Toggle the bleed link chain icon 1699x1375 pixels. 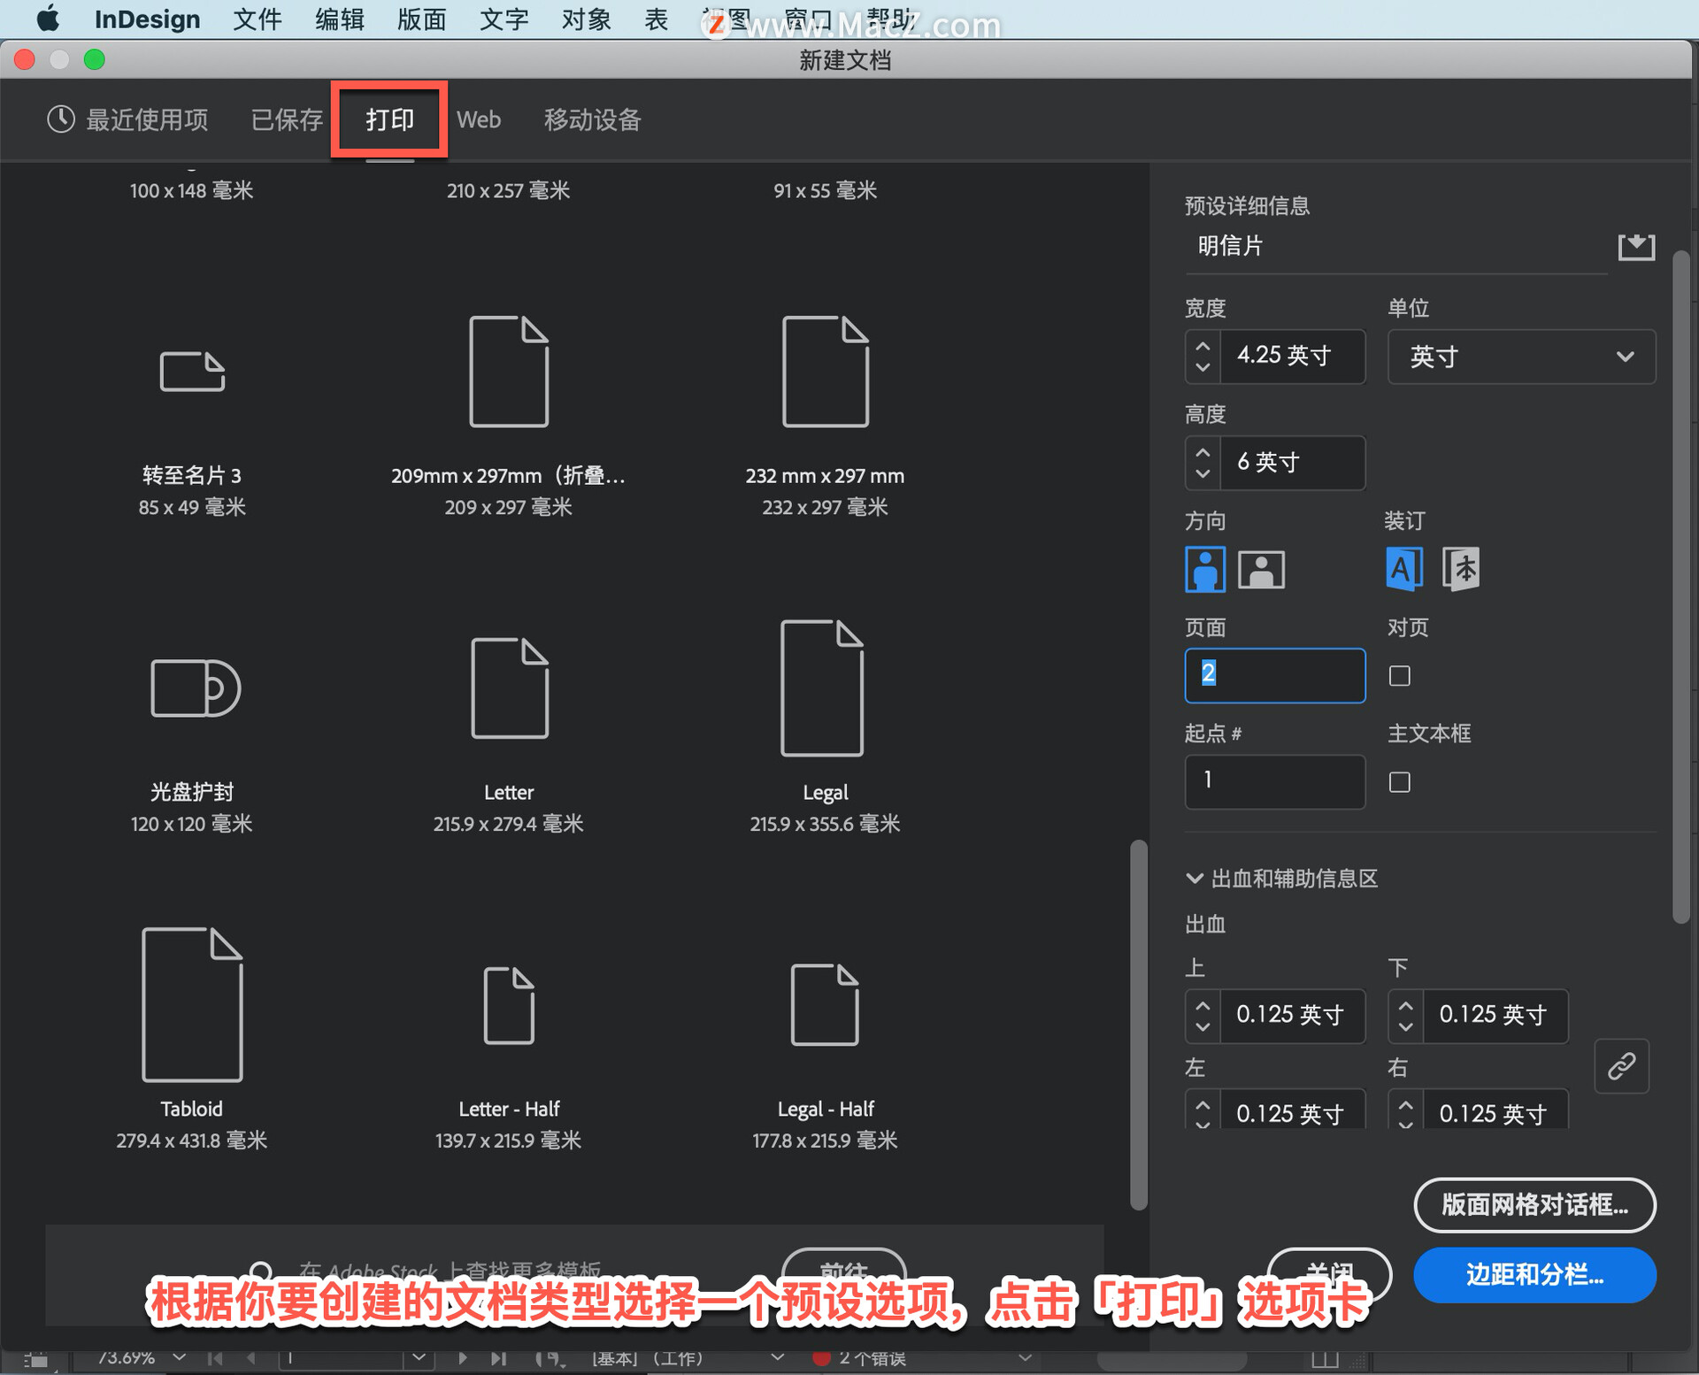(x=1621, y=1065)
